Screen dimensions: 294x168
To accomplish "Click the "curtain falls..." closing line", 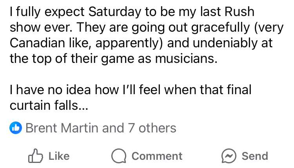I will pyautogui.click(x=49, y=105).
